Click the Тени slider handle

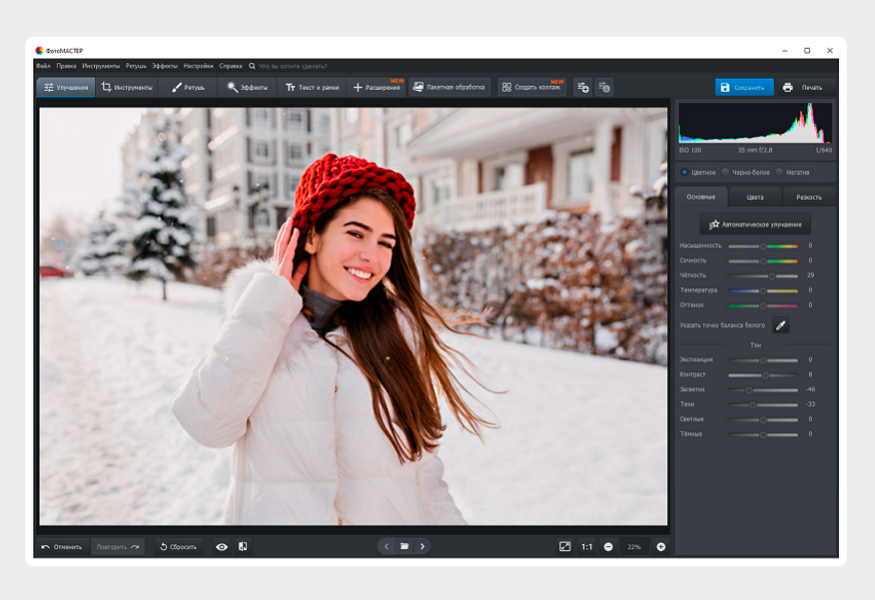coord(752,405)
